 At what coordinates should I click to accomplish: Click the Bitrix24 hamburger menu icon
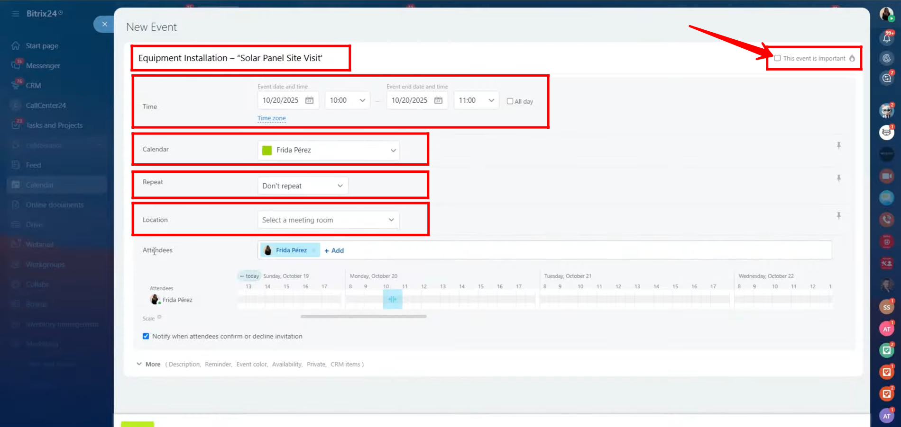[15, 14]
